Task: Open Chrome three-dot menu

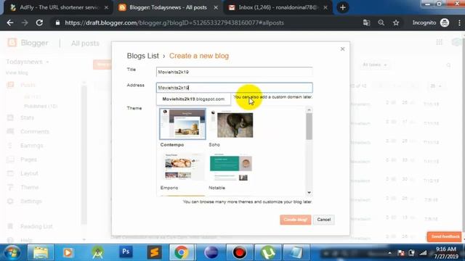Action: [x=459, y=22]
